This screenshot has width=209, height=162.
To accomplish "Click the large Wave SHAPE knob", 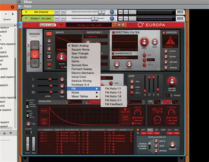I will (x=61, y=57).
